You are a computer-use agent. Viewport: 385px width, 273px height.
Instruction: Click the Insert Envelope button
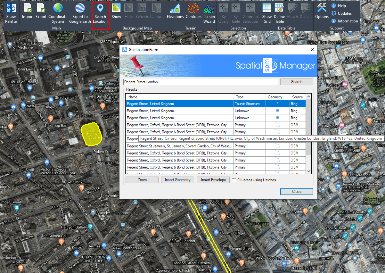click(x=213, y=180)
